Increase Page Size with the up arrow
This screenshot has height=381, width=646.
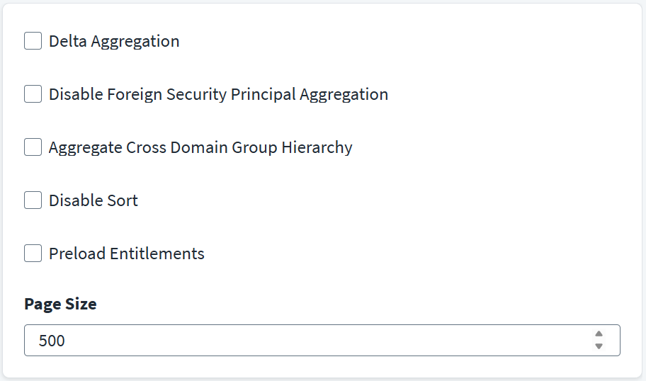point(599,334)
